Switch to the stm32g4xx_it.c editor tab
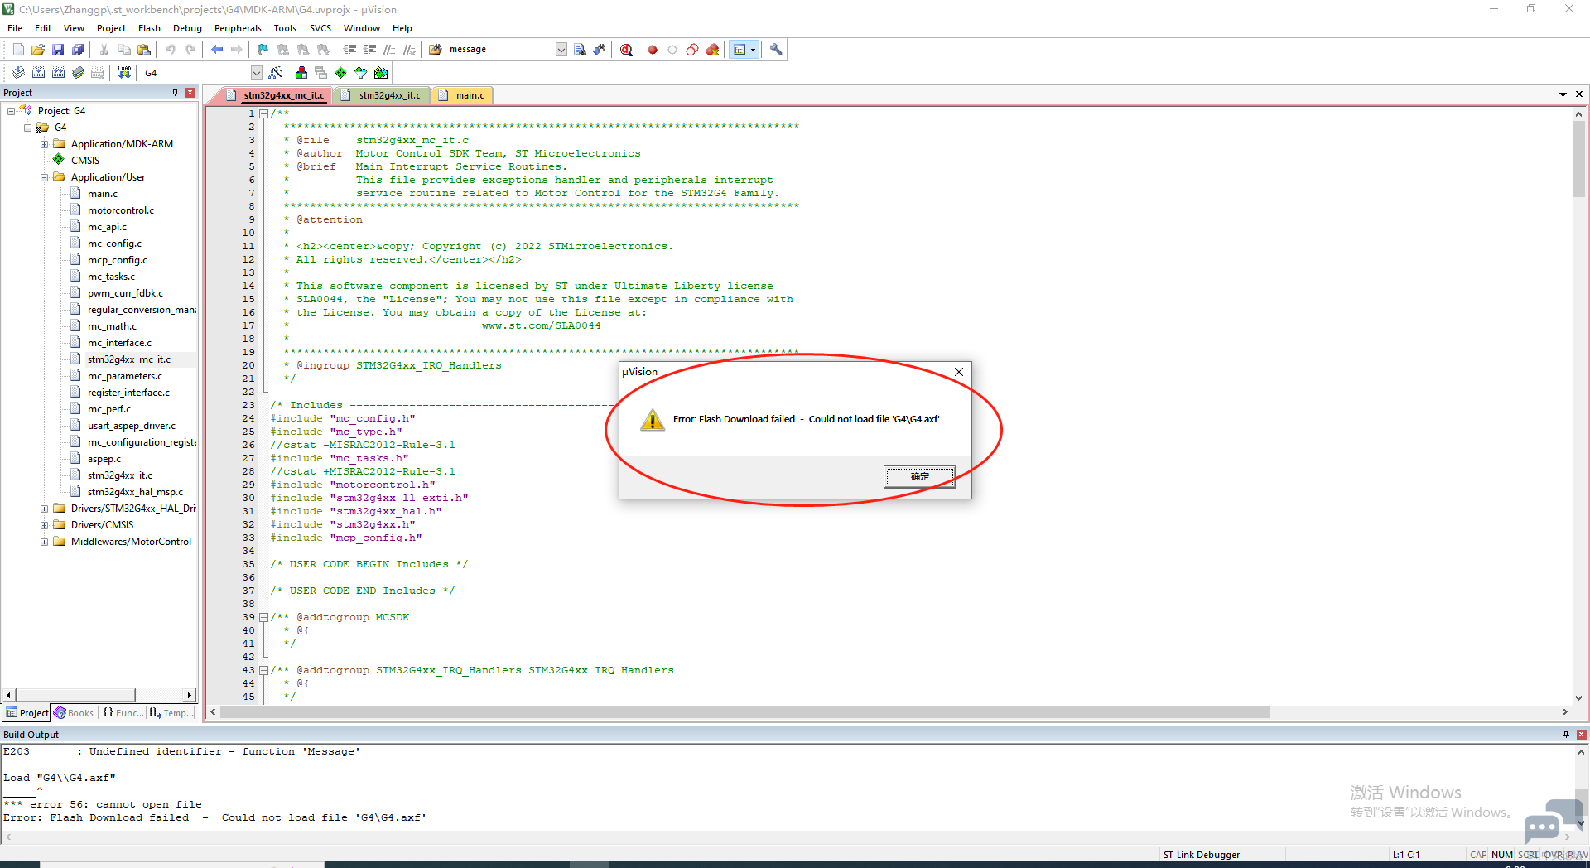 pos(383,95)
